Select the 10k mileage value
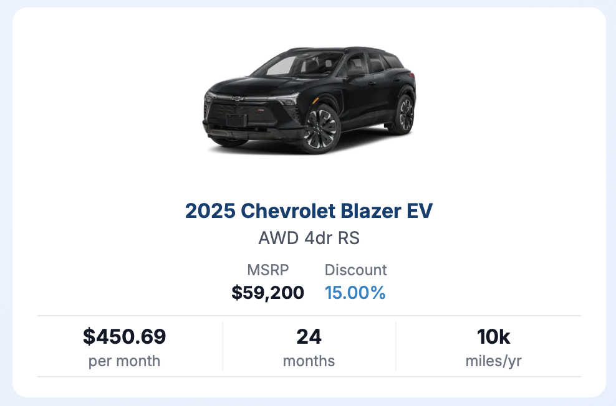 (493, 336)
